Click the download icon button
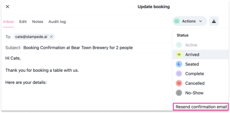This screenshot has height=113, width=230. pyautogui.click(x=214, y=21)
